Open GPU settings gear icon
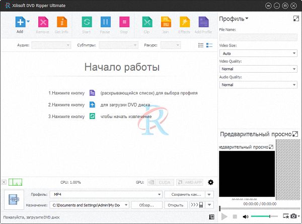The width and height of the screenshot is (302, 224). pos(211,182)
